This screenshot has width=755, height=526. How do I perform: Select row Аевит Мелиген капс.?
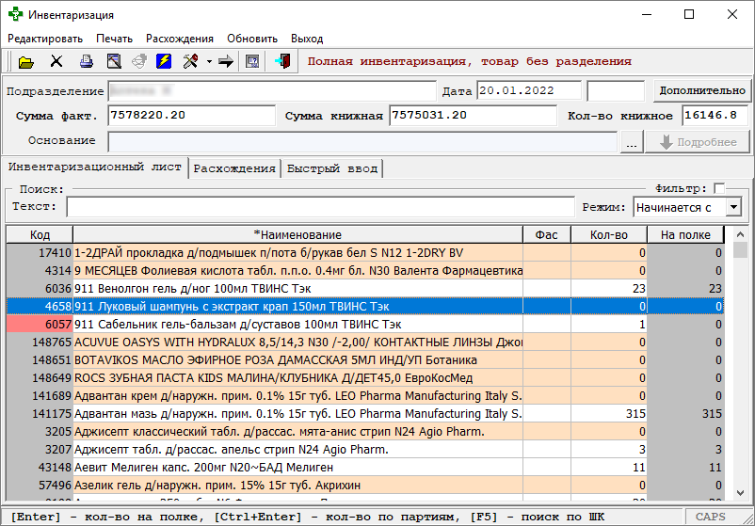[x=364, y=467]
